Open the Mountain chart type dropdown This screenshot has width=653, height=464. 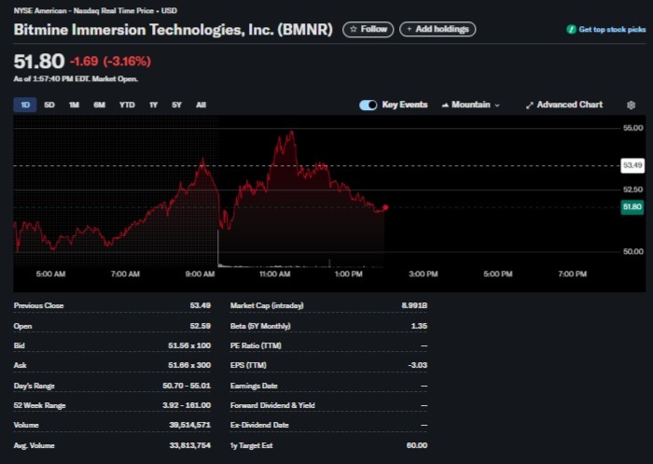coord(470,105)
